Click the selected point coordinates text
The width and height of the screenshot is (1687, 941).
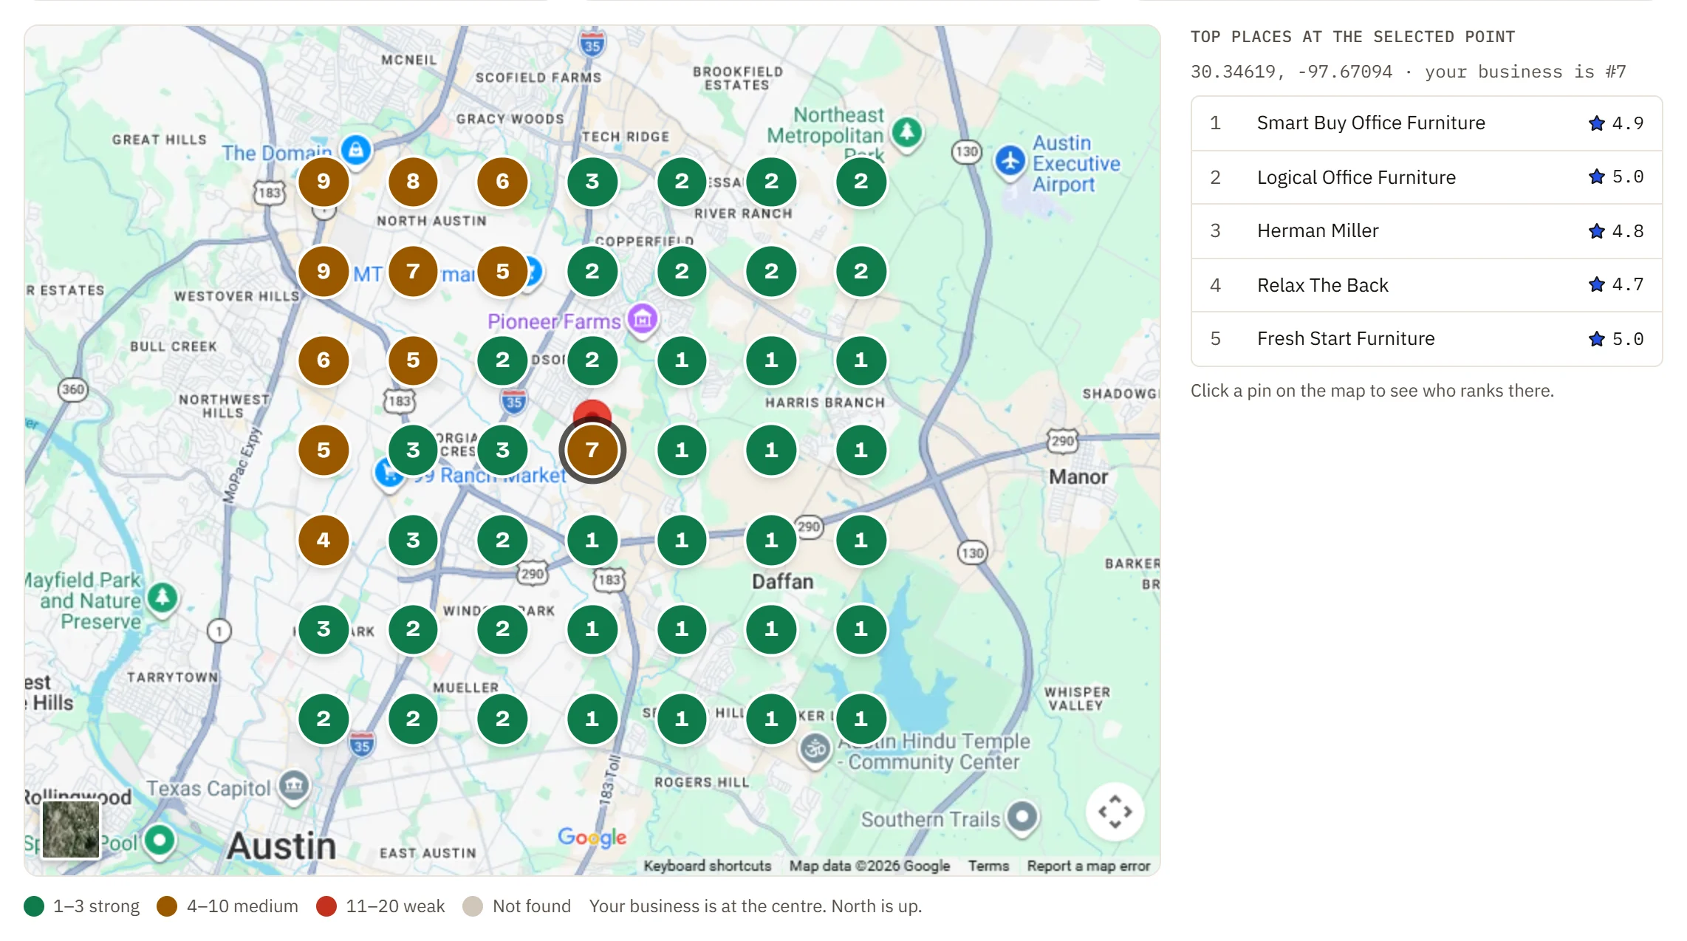(x=1291, y=72)
